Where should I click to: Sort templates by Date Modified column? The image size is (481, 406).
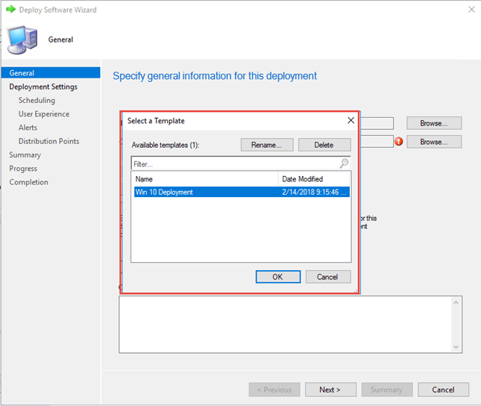point(313,179)
